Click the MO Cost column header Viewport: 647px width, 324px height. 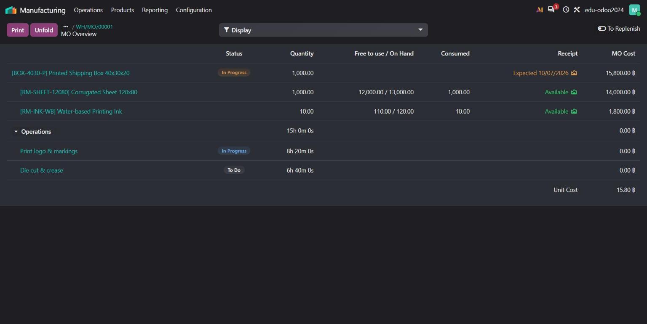tap(623, 53)
